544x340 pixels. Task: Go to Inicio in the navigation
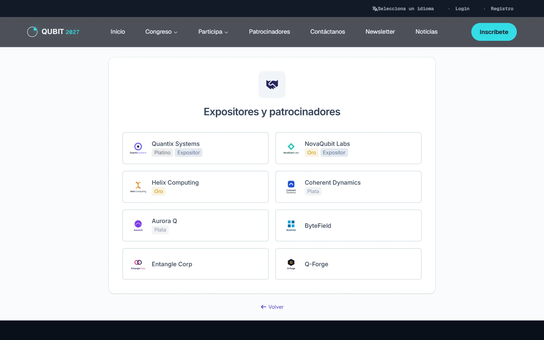point(118,32)
